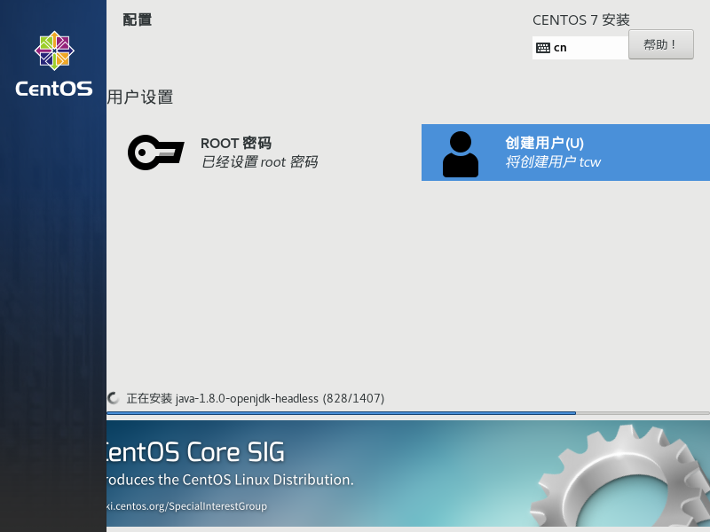The image size is (710, 532).
Task: Click the CentOS Core SIG banner heading
Action: pos(195,452)
